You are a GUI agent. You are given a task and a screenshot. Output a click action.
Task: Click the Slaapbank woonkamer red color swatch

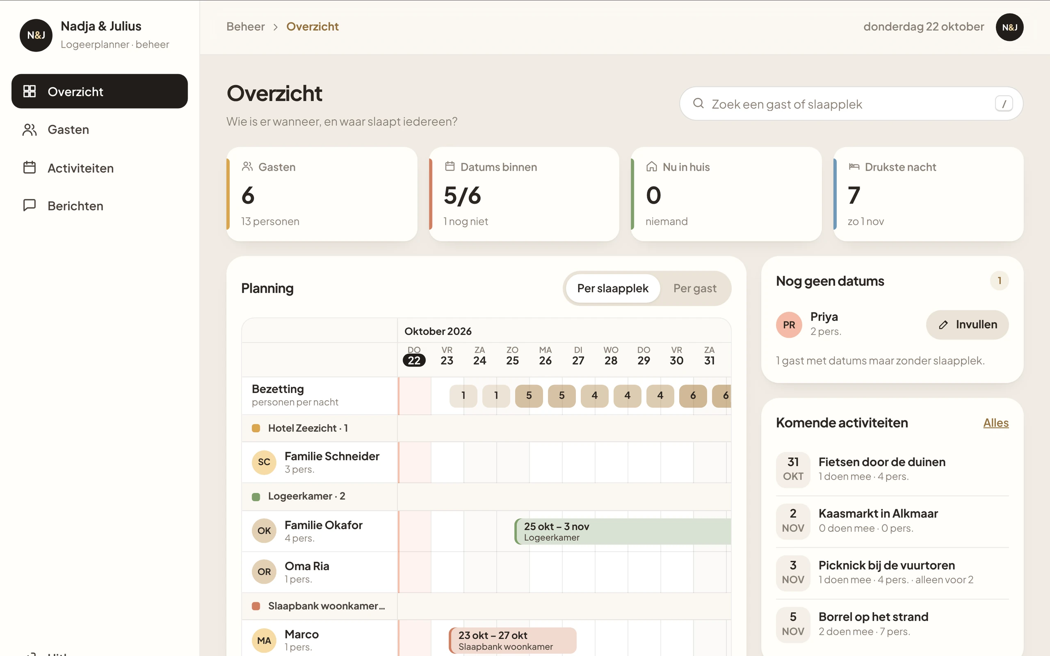click(256, 606)
